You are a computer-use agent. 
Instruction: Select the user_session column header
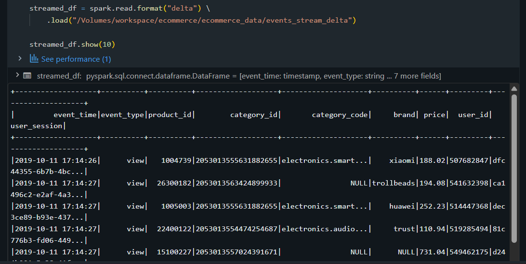coord(37,126)
